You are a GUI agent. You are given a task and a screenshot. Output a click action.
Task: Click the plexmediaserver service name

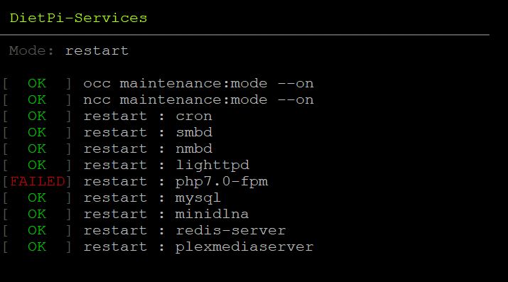pos(244,247)
